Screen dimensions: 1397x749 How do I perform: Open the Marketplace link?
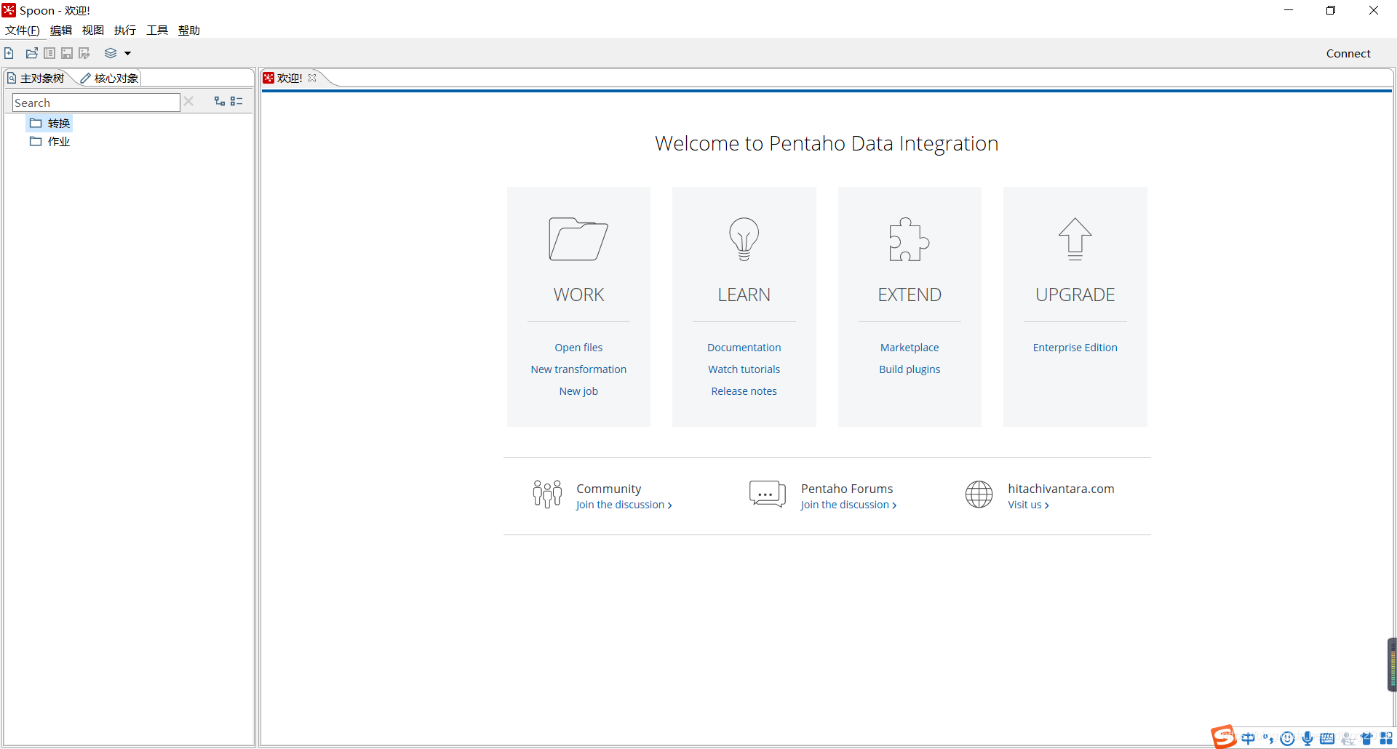[x=910, y=348]
